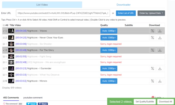Download Never Close Your Eyes video
175x105 pixels.
tap(160, 38)
